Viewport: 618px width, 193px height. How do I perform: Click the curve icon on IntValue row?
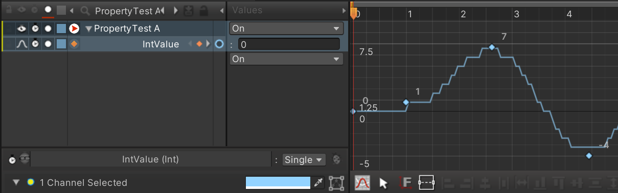tap(21, 44)
